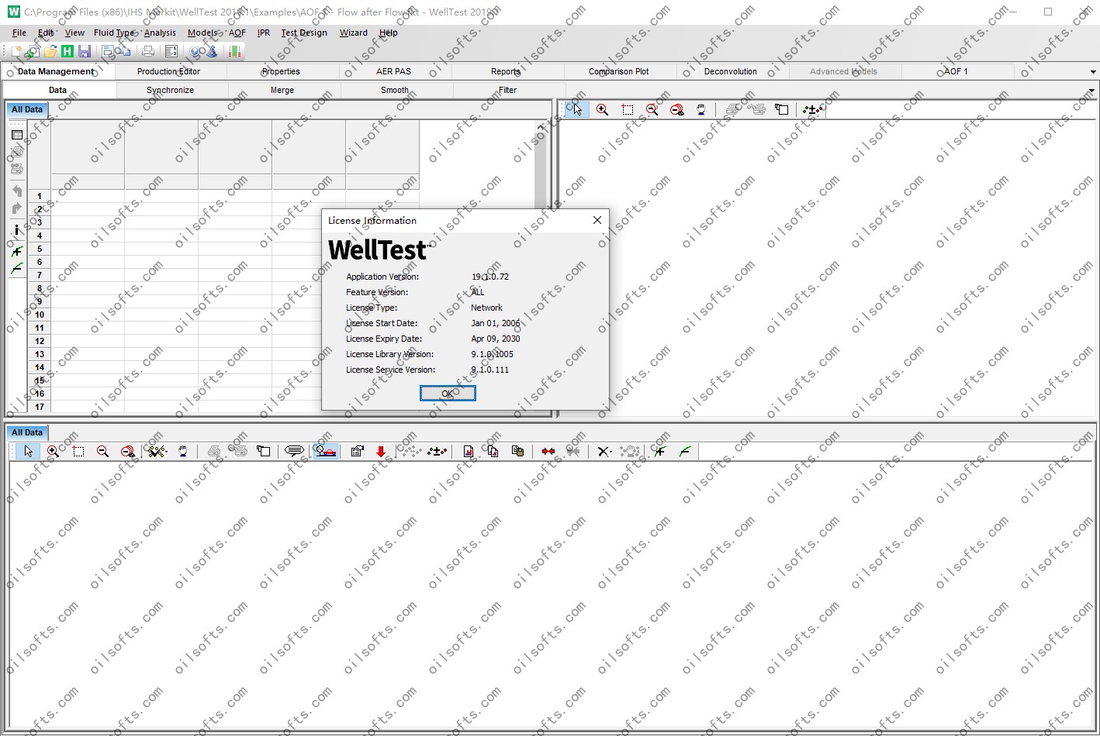Click the info 'i' icon in left sidebar
The height and width of the screenshot is (736, 1100).
pos(16,230)
